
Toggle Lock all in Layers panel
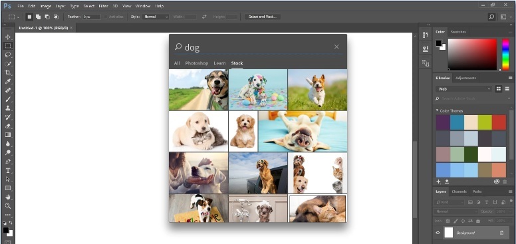point(478,221)
